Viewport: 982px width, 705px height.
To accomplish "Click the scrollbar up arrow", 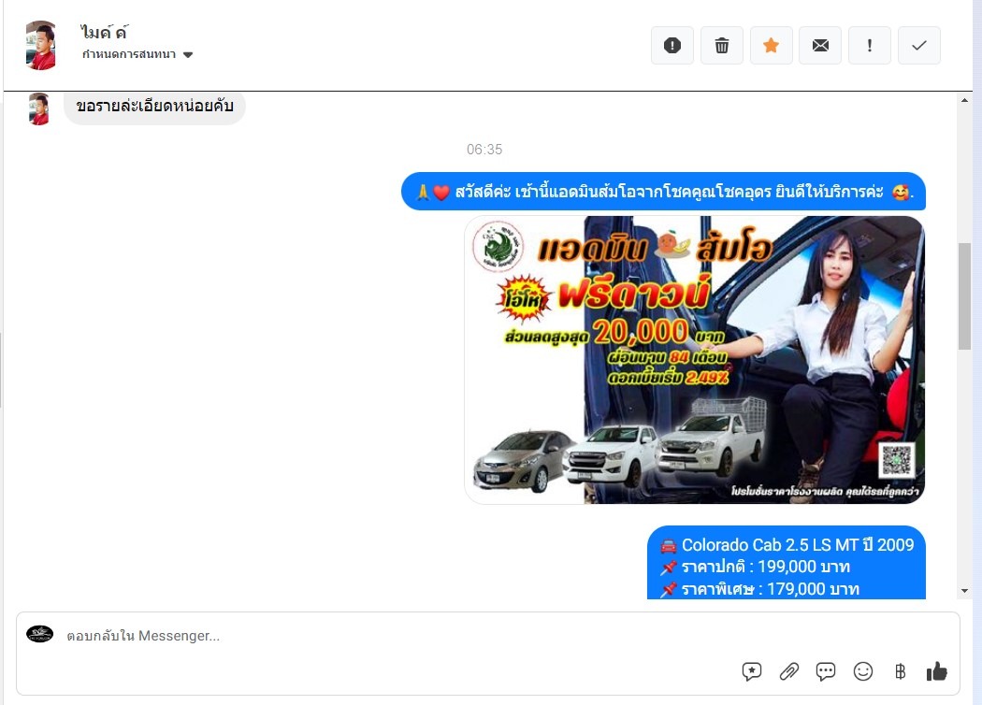I will tap(964, 100).
